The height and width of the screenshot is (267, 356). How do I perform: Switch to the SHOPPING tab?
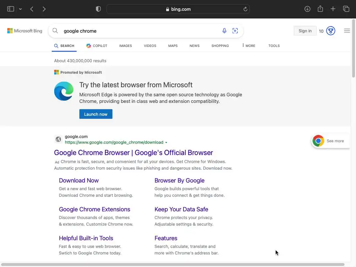point(220,46)
